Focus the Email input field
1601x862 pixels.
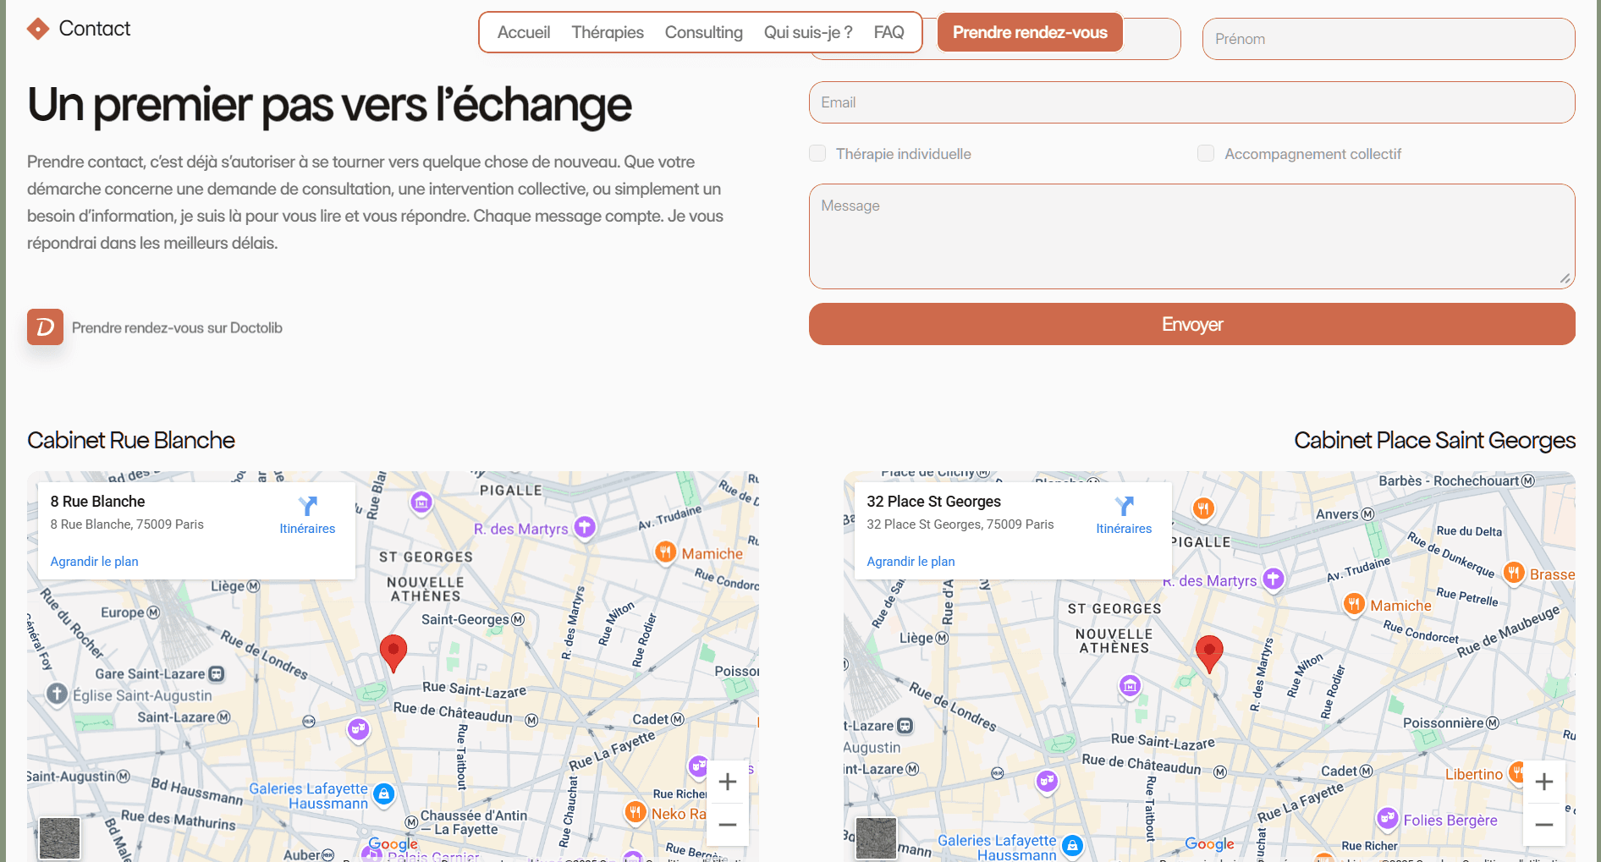[x=1191, y=102]
